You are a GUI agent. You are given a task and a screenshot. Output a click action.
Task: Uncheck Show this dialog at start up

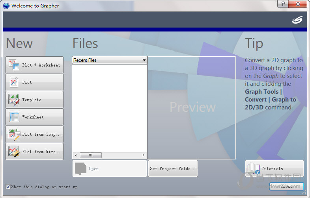pos(8,187)
